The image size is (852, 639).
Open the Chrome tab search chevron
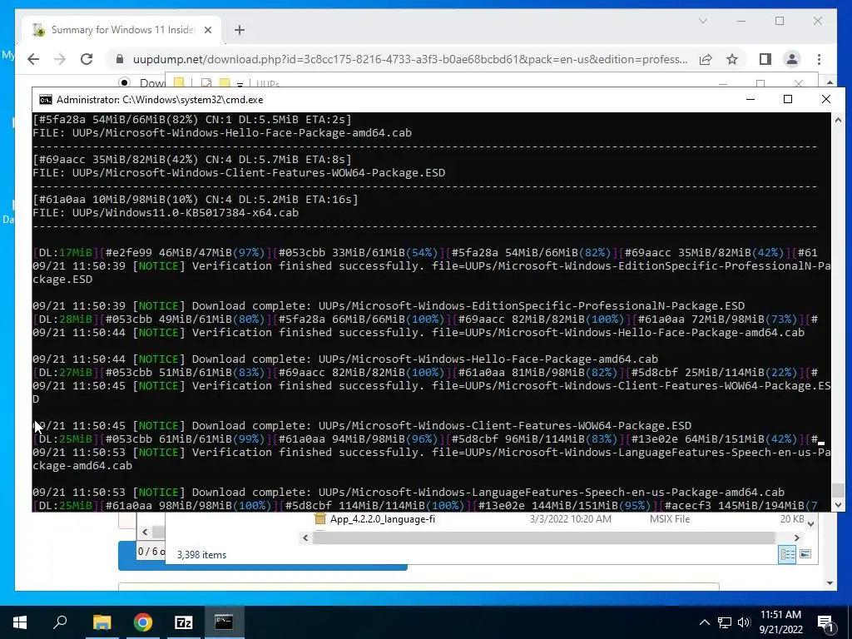click(702, 21)
